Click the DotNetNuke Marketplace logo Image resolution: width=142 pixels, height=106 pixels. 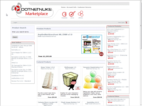(x=32, y=10)
